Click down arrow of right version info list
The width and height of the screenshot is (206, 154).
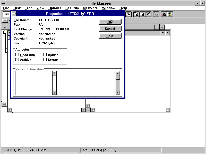(118, 93)
